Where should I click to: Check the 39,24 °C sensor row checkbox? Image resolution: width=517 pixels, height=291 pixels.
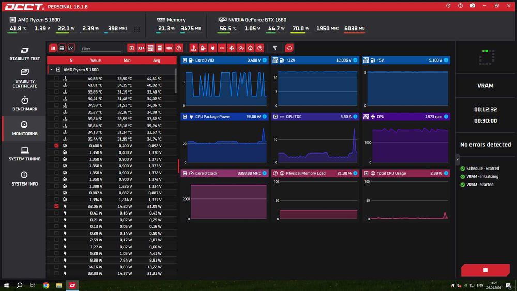pyautogui.click(x=56, y=119)
